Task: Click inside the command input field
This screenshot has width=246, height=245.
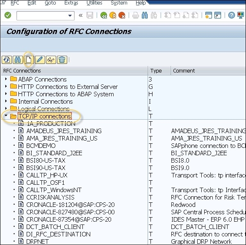Action: coord(42,16)
